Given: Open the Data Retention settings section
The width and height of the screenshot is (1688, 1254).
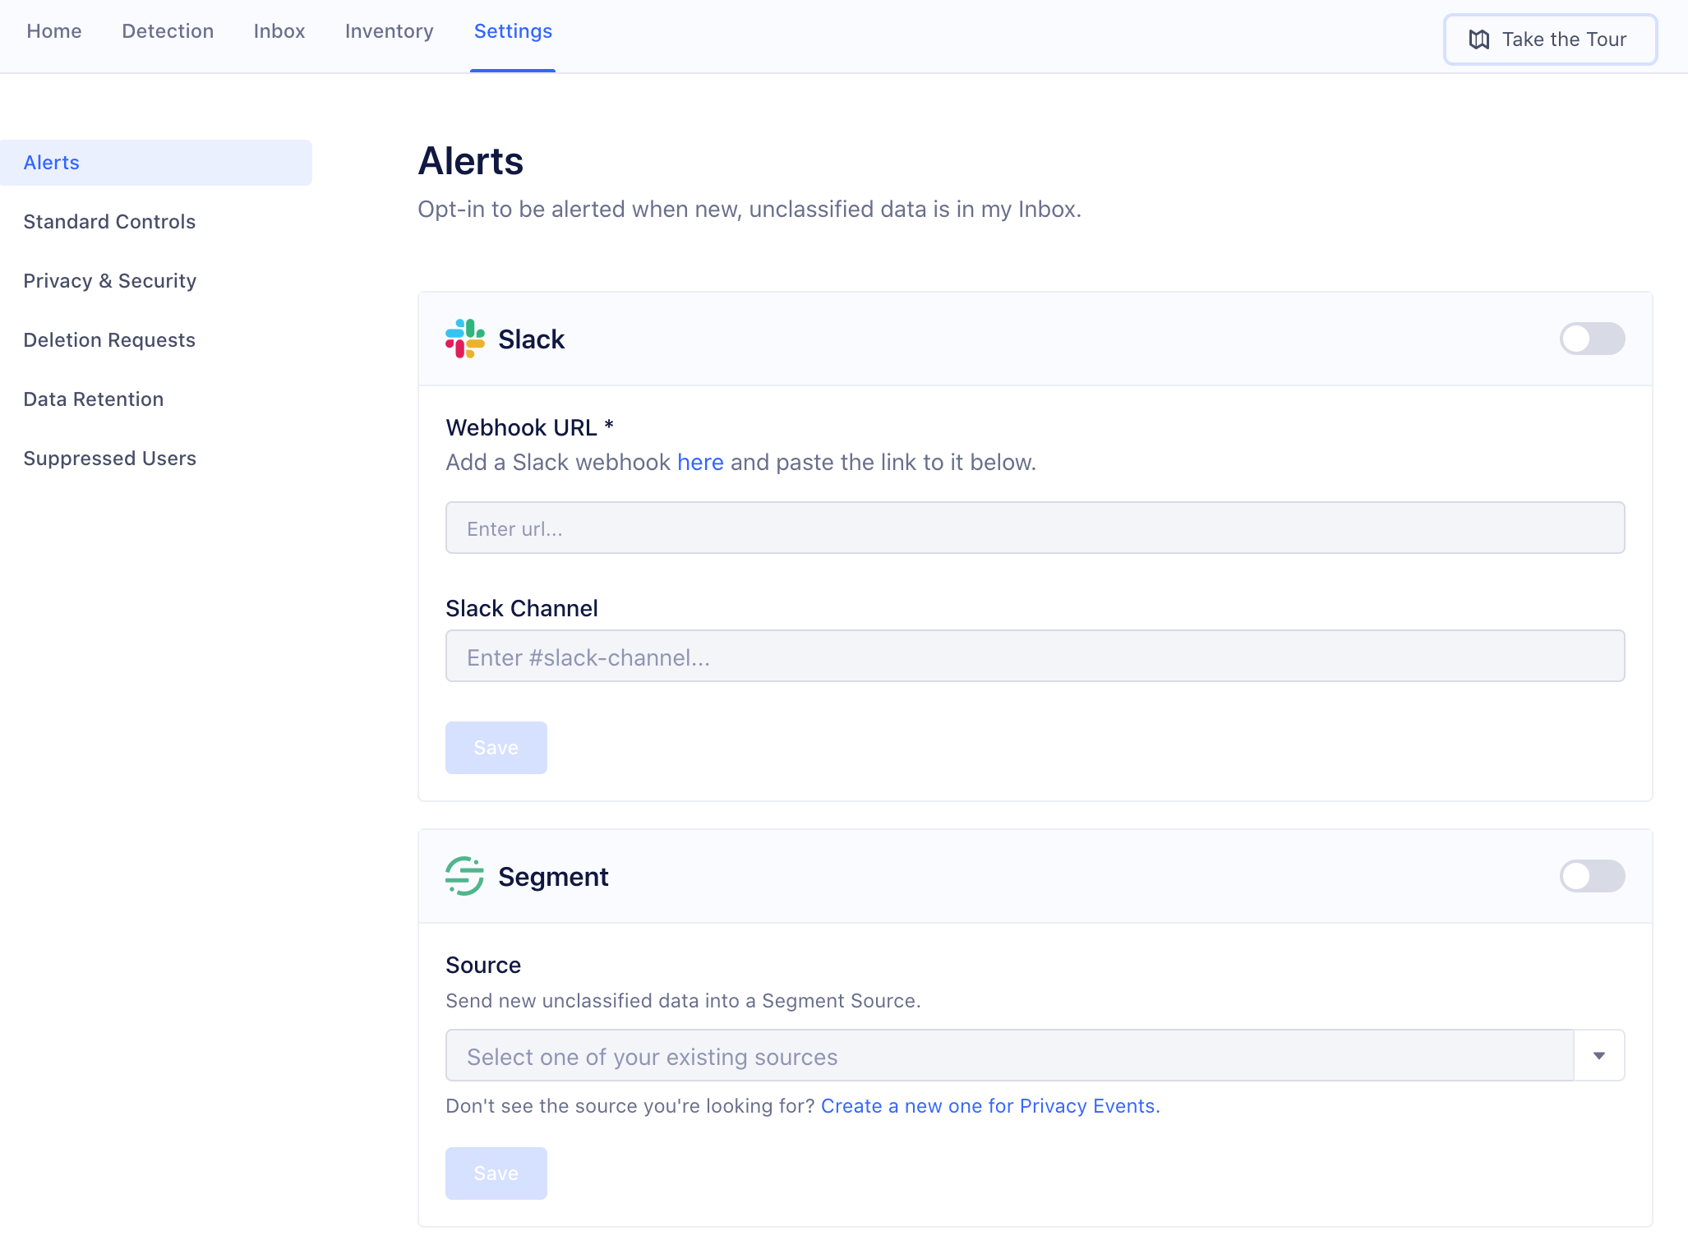Looking at the screenshot, I should pyautogui.click(x=93, y=399).
